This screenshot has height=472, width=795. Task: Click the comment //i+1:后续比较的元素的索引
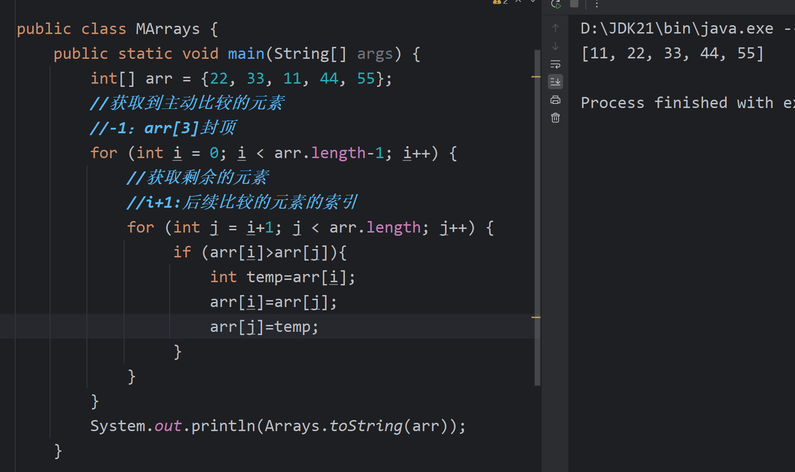click(242, 202)
